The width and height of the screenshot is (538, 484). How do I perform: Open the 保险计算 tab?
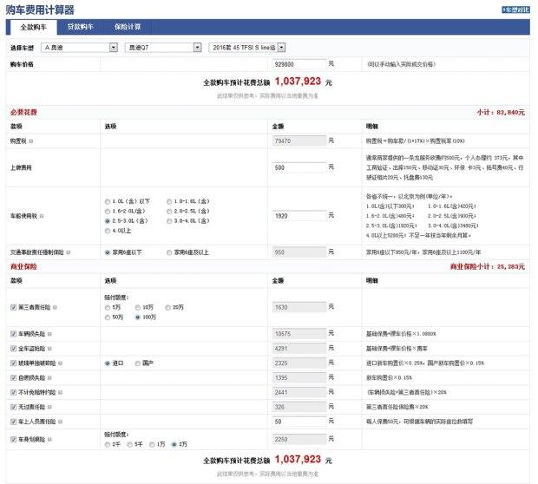coord(128,27)
